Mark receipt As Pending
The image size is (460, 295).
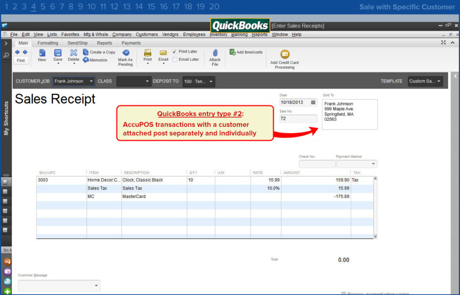coord(125,58)
